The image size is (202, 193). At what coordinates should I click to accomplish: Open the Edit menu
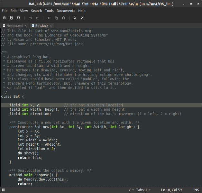pos(14,11)
